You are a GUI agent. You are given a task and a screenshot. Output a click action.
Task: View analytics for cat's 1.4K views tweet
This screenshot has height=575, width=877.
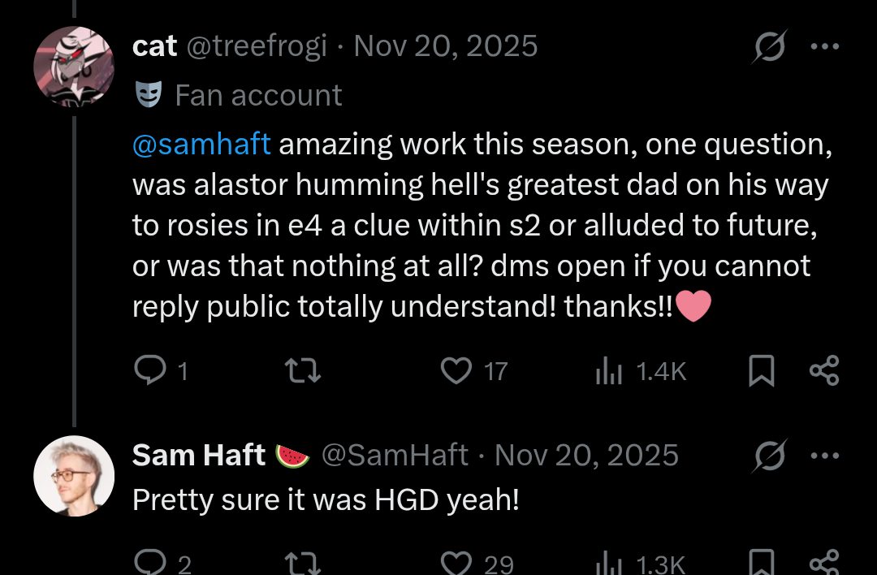(x=609, y=371)
